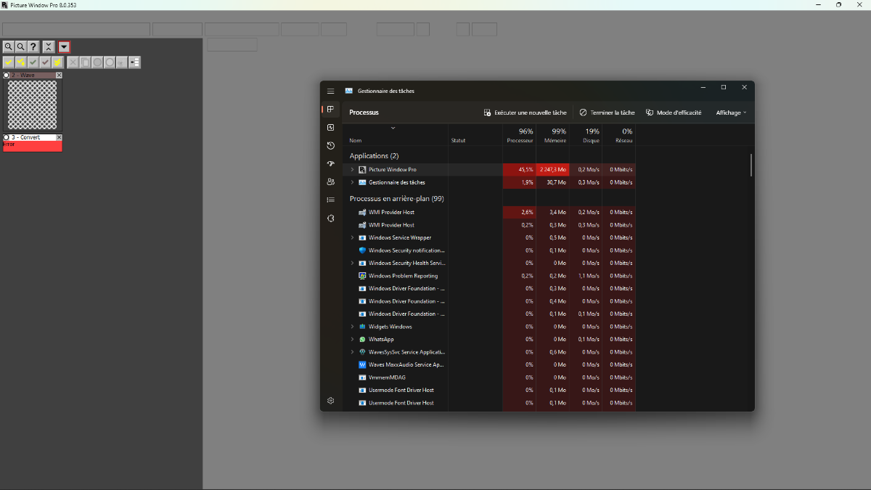Open help with the question mark icon
The height and width of the screenshot is (490, 871).
point(33,46)
